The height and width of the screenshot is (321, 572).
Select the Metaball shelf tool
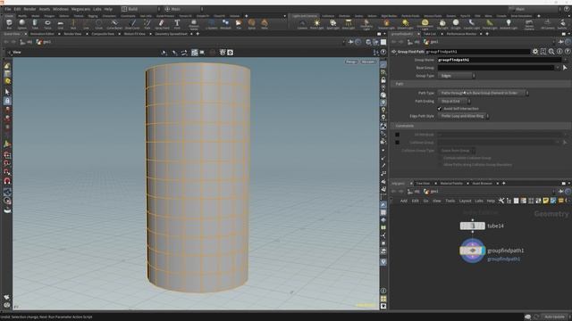point(225,24)
